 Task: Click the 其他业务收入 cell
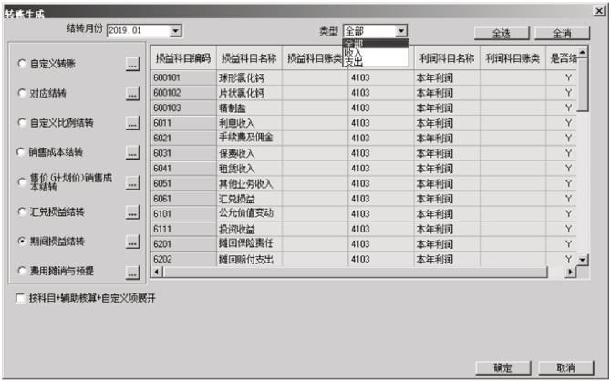click(249, 183)
